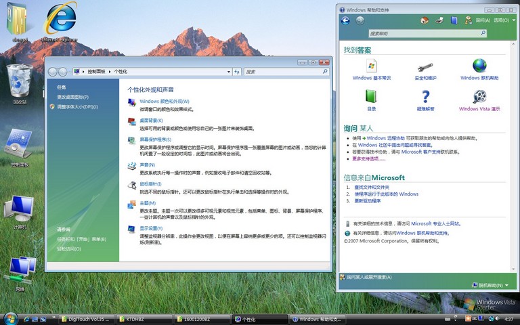Select the 计算机 desktop icon

coord(20,212)
